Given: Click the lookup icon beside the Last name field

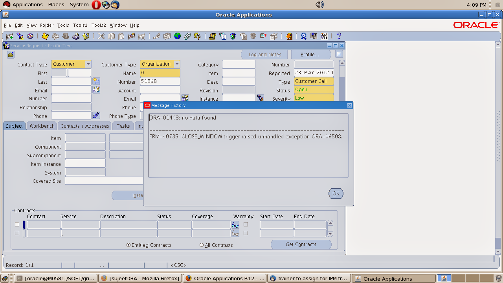Looking at the screenshot, I should tap(96, 81).
